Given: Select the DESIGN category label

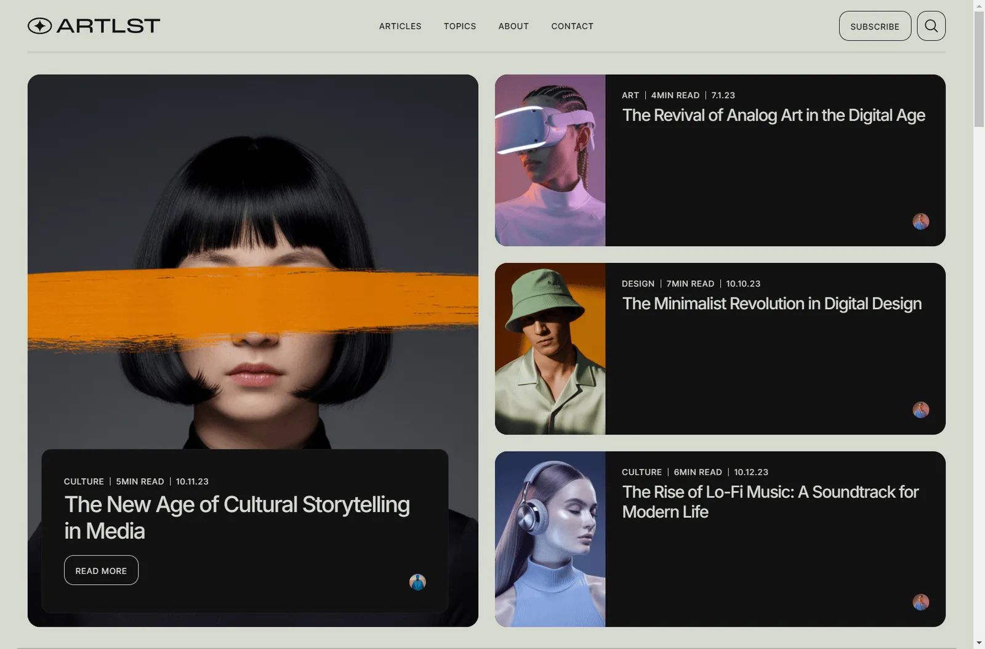Looking at the screenshot, I should pyautogui.click(x=638, y=284).
